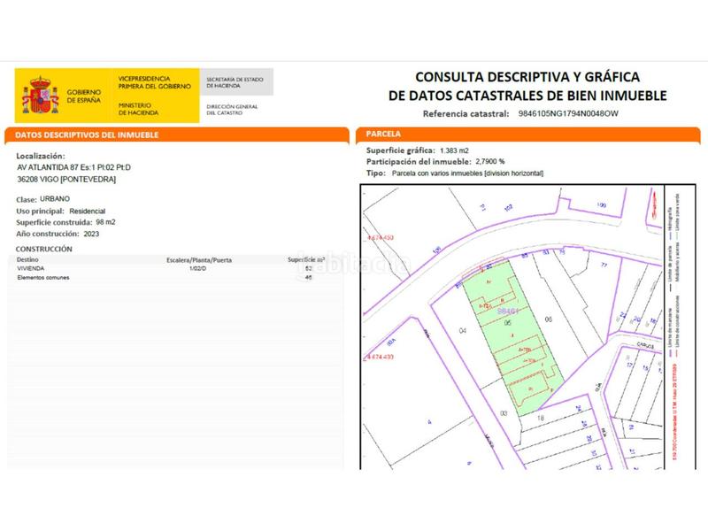The width and height of the screenshot is (708, 531).
Task: Click parcel number 04 on the map
Action: (461, 329)
